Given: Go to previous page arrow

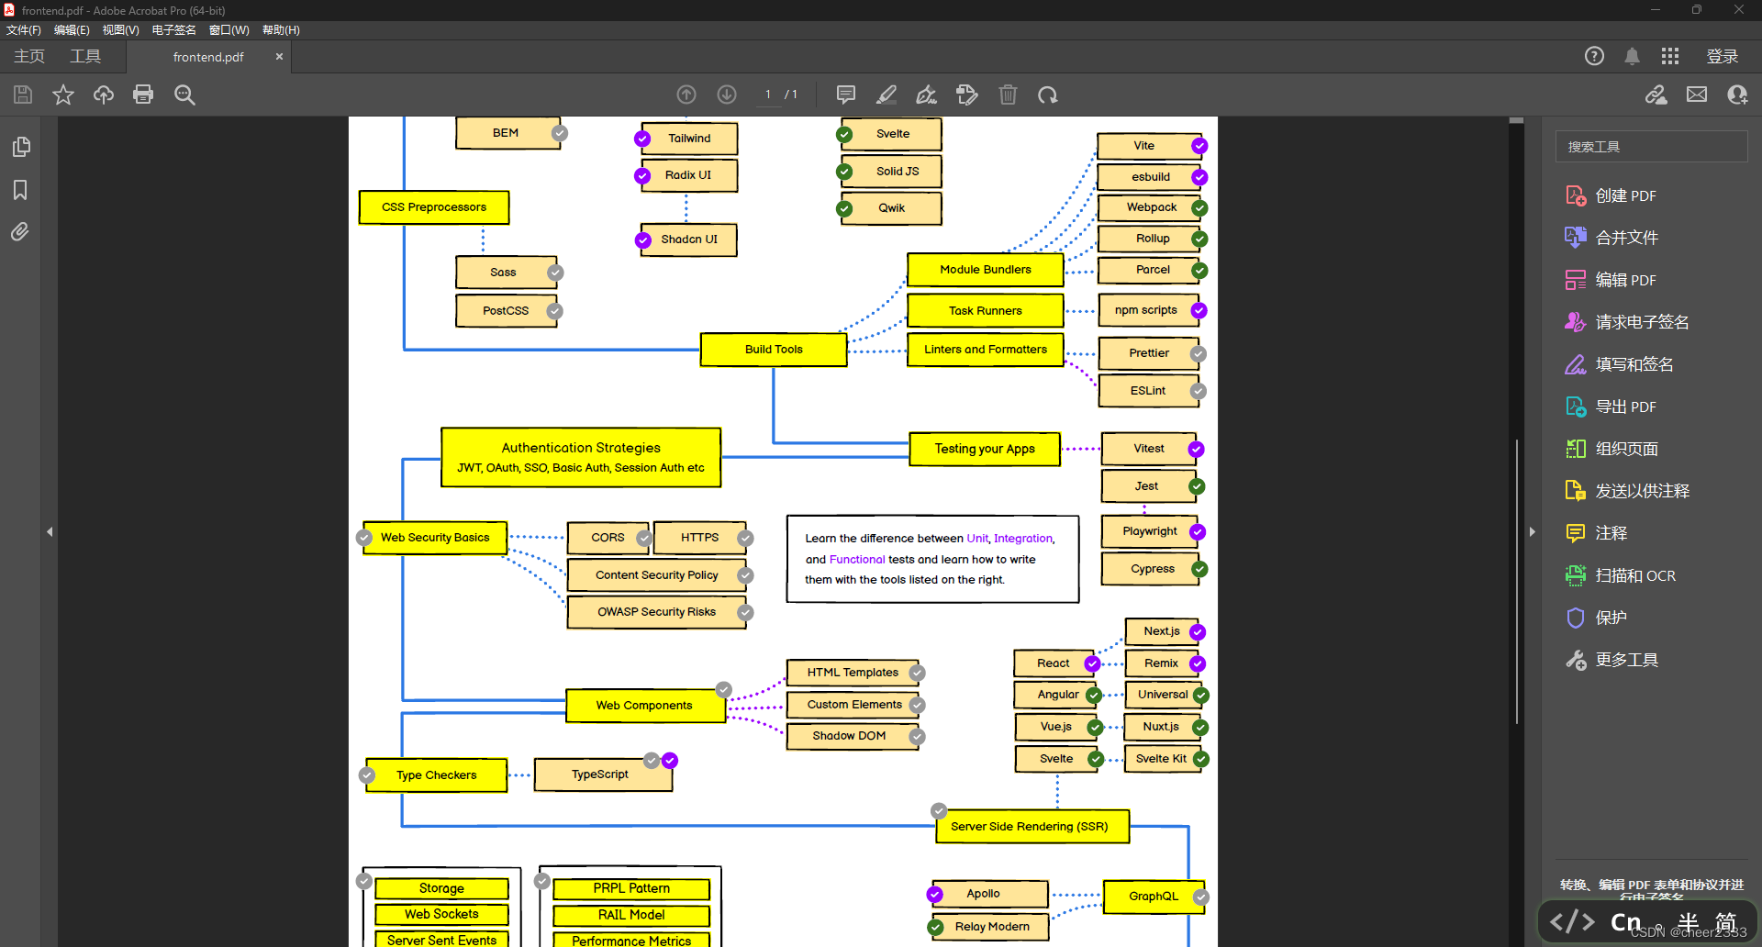Looking at the screenshot, I should 686,95.
